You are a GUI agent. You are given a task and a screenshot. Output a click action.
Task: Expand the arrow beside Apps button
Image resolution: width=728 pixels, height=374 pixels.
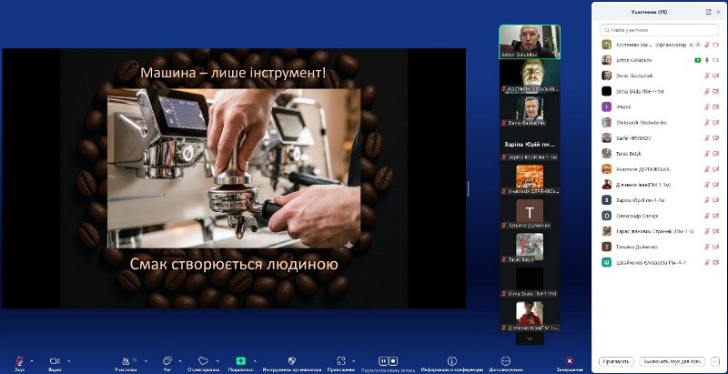tap(353, 360)
